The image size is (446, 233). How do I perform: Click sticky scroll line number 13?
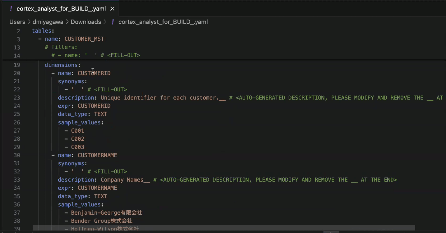tap(17, 47)
